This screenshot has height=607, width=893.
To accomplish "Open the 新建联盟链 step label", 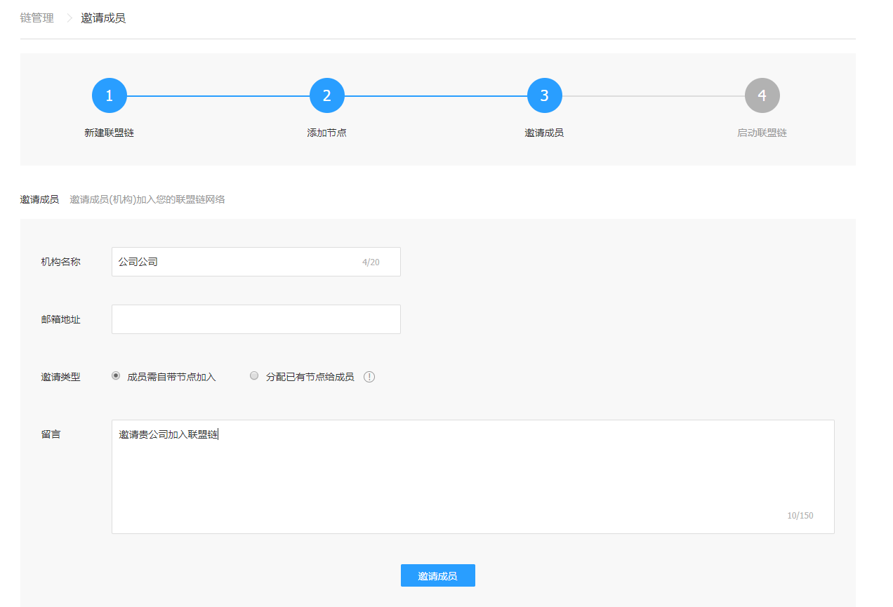I will pyautogui.click(x=109, y=133).
